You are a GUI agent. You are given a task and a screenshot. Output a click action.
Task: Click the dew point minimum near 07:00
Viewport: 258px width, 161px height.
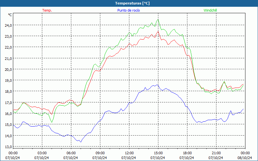click(x=81, y=142)
